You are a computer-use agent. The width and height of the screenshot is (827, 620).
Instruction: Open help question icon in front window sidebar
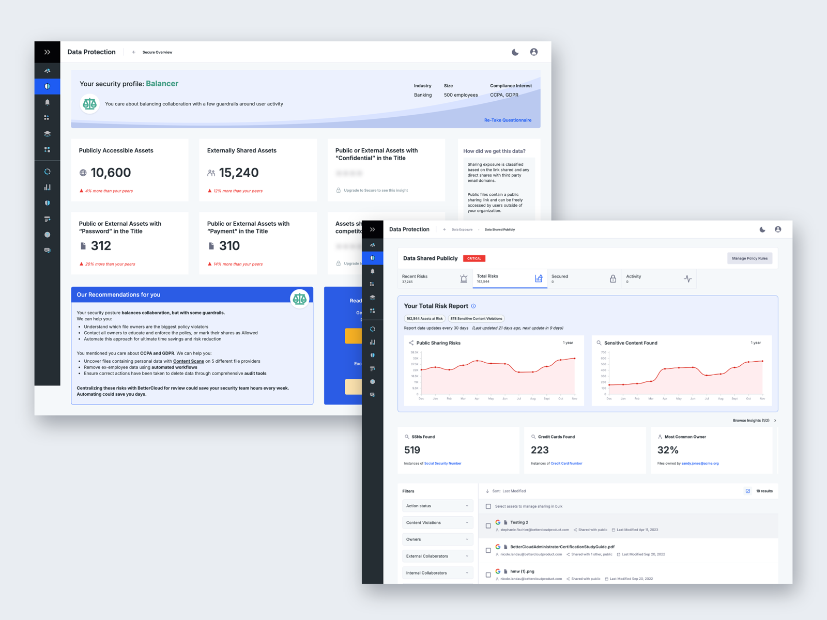pos(373,382)
